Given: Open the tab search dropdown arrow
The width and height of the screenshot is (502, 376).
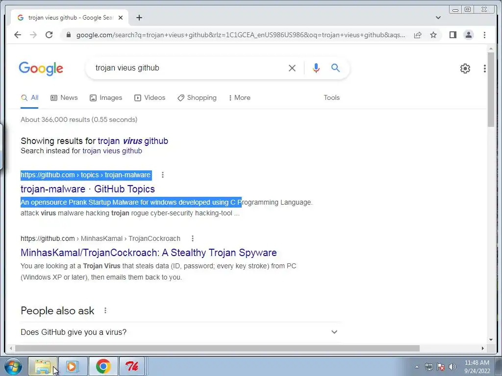Looking at the screenshot, I should 438,18.
